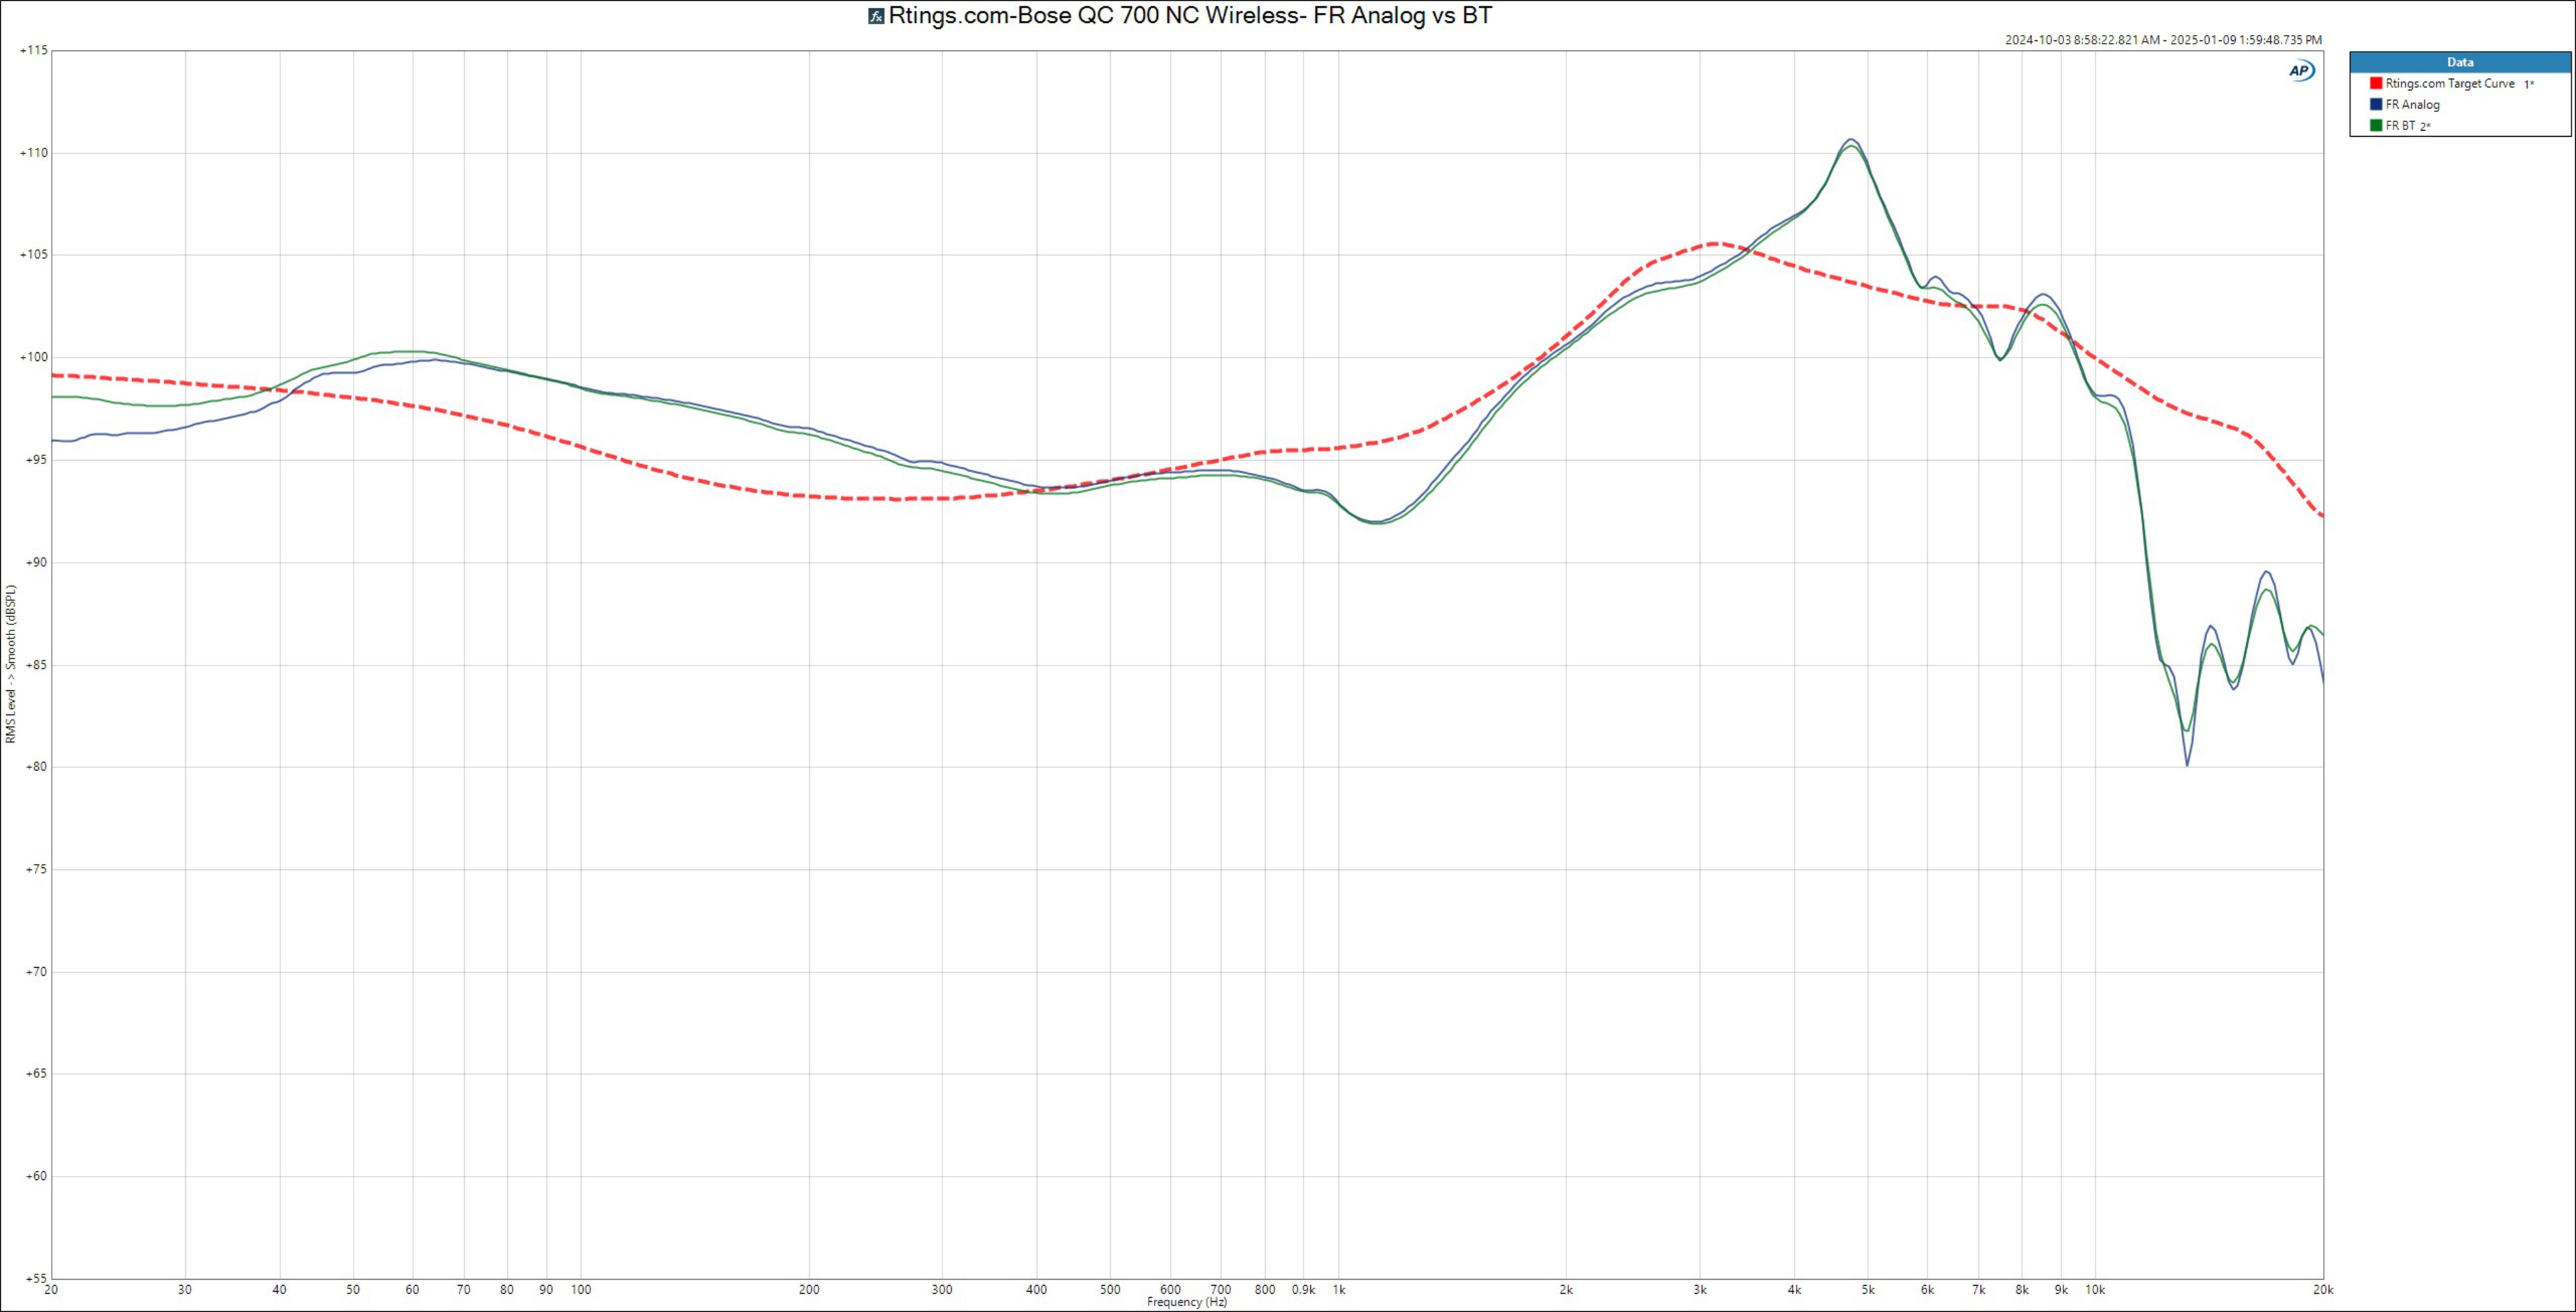The image size is (2576, 1312).
Task: Click the blue FR Analog legend swatch
Action: click(2376, 105)
